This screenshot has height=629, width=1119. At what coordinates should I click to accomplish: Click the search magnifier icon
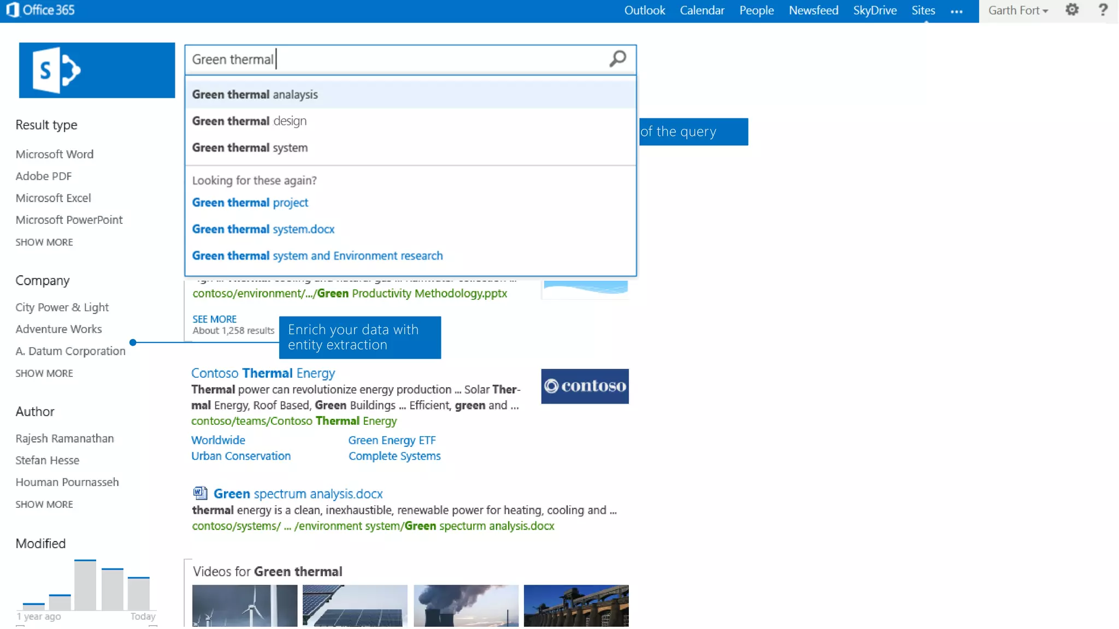coord(617,59)
